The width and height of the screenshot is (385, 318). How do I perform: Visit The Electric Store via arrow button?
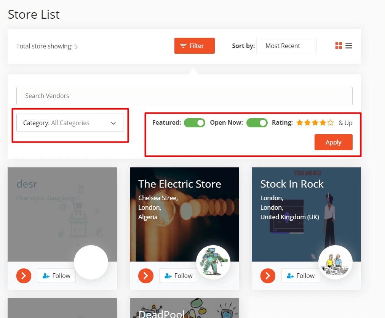[x=146, y=276]
